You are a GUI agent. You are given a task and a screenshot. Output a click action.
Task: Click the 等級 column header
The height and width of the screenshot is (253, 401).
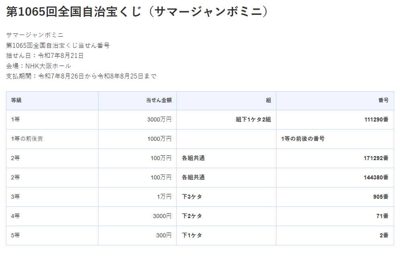coord(16,101)
